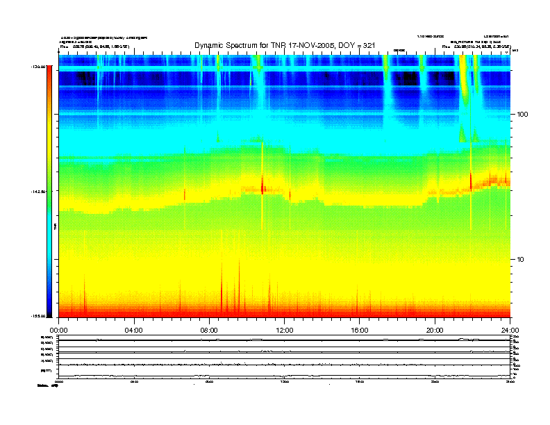
Task: Click the "-142.50" color scale label
Action: 38,192
